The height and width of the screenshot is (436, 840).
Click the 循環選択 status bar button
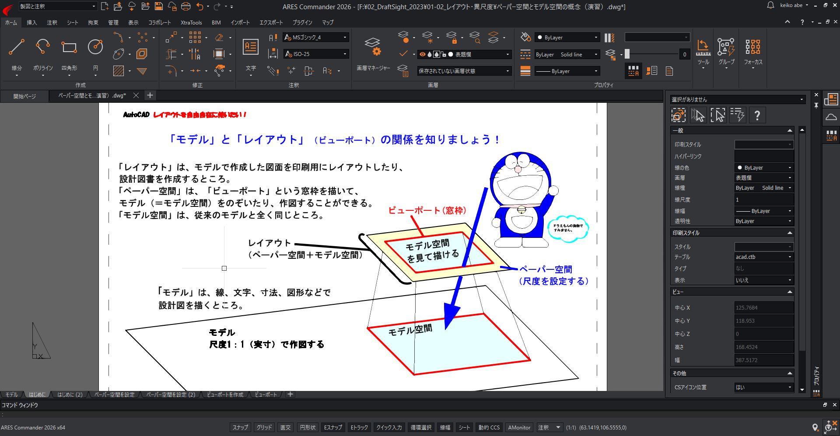click(421, 427)
